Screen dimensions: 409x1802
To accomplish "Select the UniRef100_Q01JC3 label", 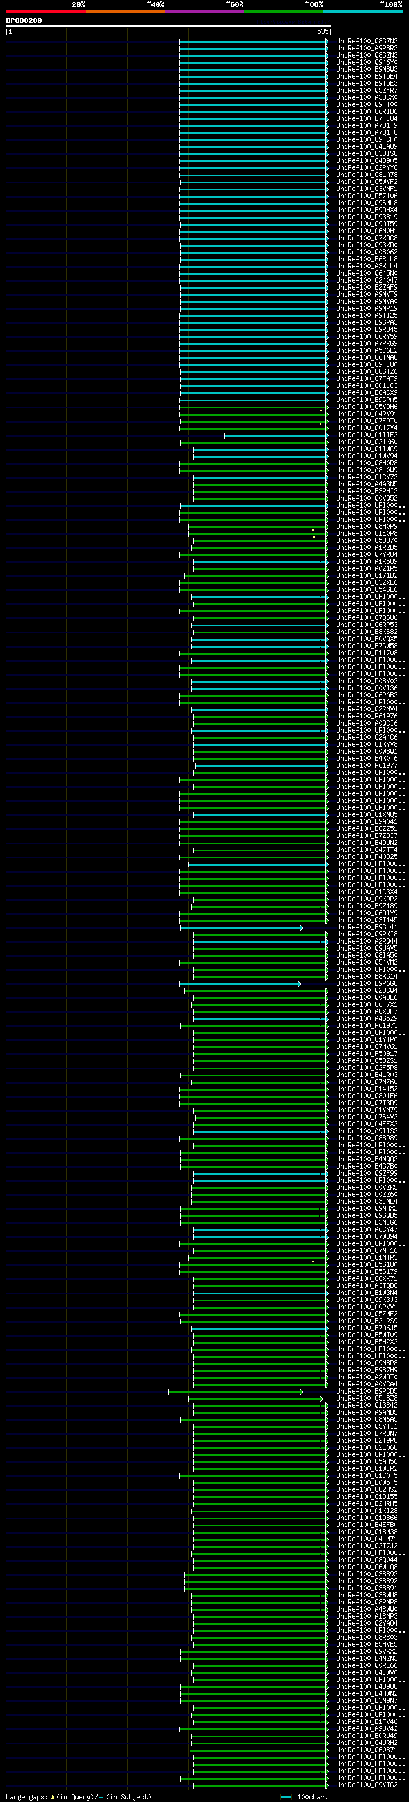I will 367,386.
